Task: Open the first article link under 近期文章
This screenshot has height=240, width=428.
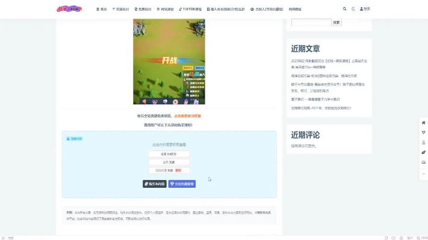Action: pos(329,62)
